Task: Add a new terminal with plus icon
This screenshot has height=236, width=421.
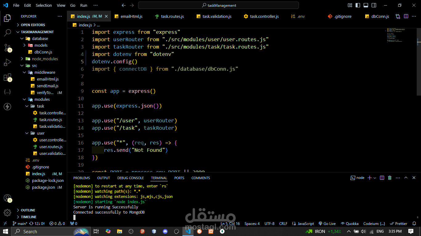Action: 370,178
